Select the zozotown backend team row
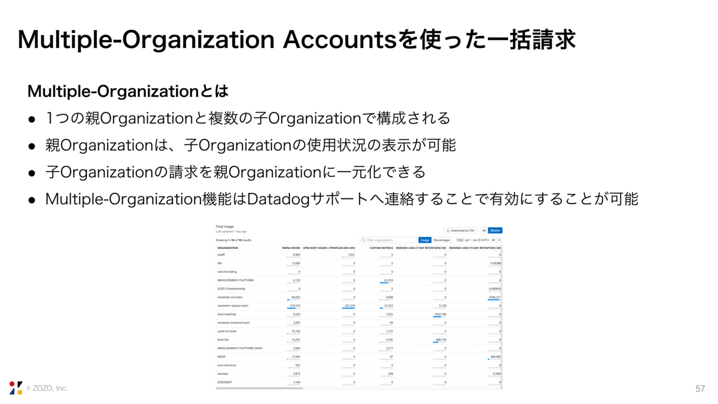The width and height of the screenshot is (718, 404). pyautogui.click(x=359, y=323)
